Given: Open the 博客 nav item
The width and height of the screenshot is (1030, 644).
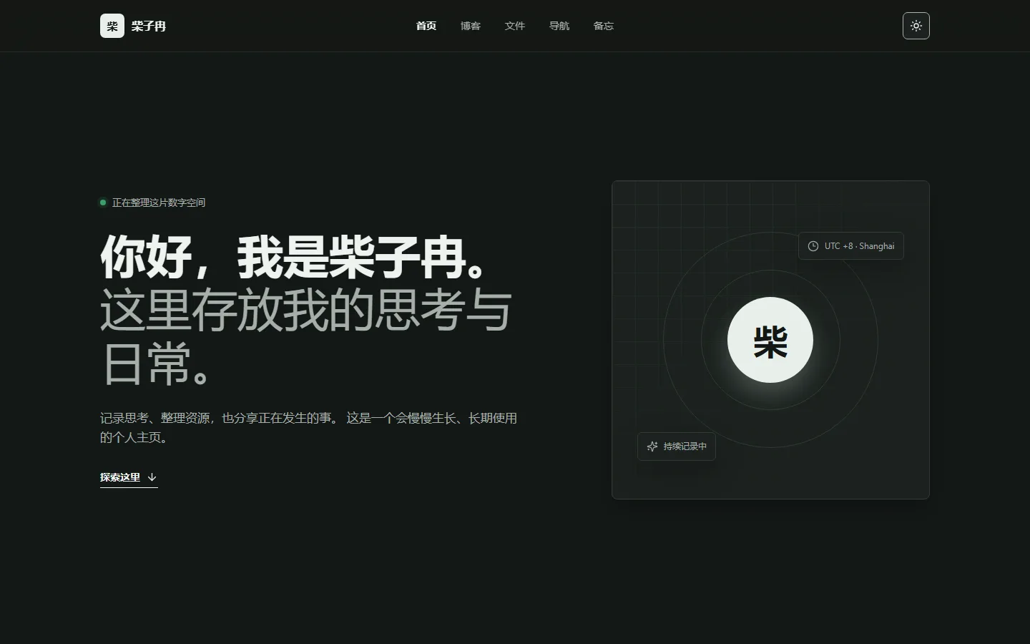Looking at the screenshot, I should click(471, 26).
